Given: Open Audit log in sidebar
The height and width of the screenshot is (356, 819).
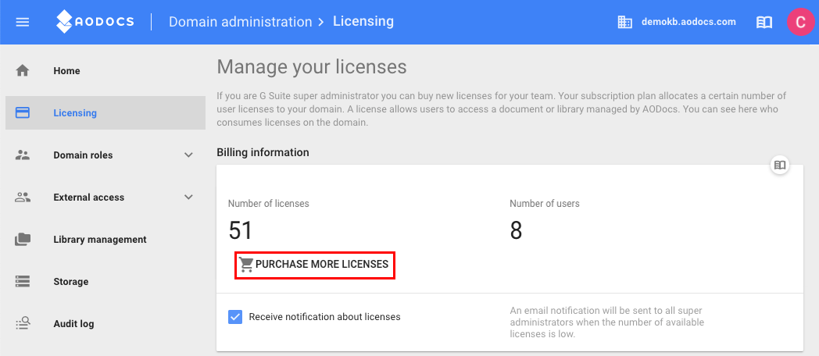Looking at the screenshot, I should tap(105, 324).
